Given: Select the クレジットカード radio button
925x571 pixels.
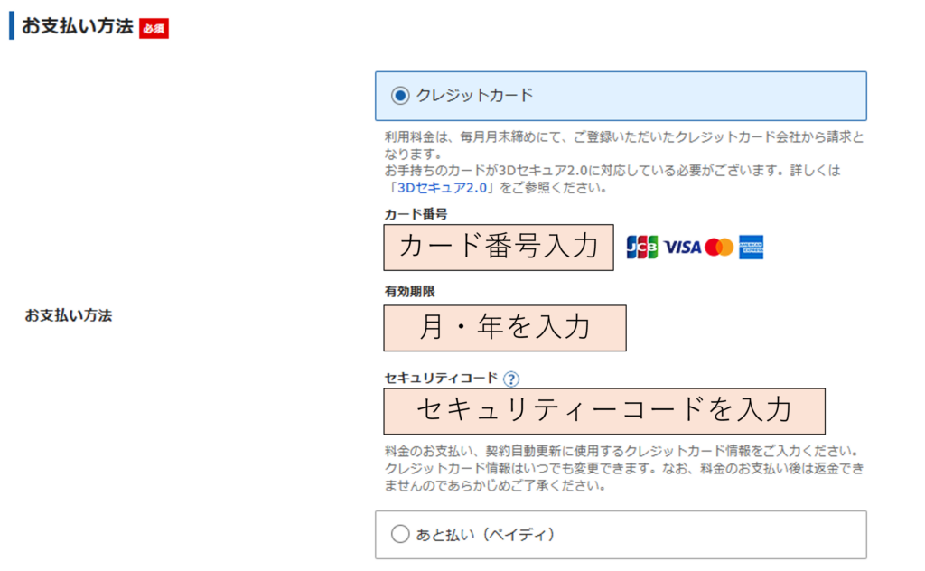Looking at the screenshot, I should pos(400,96).
